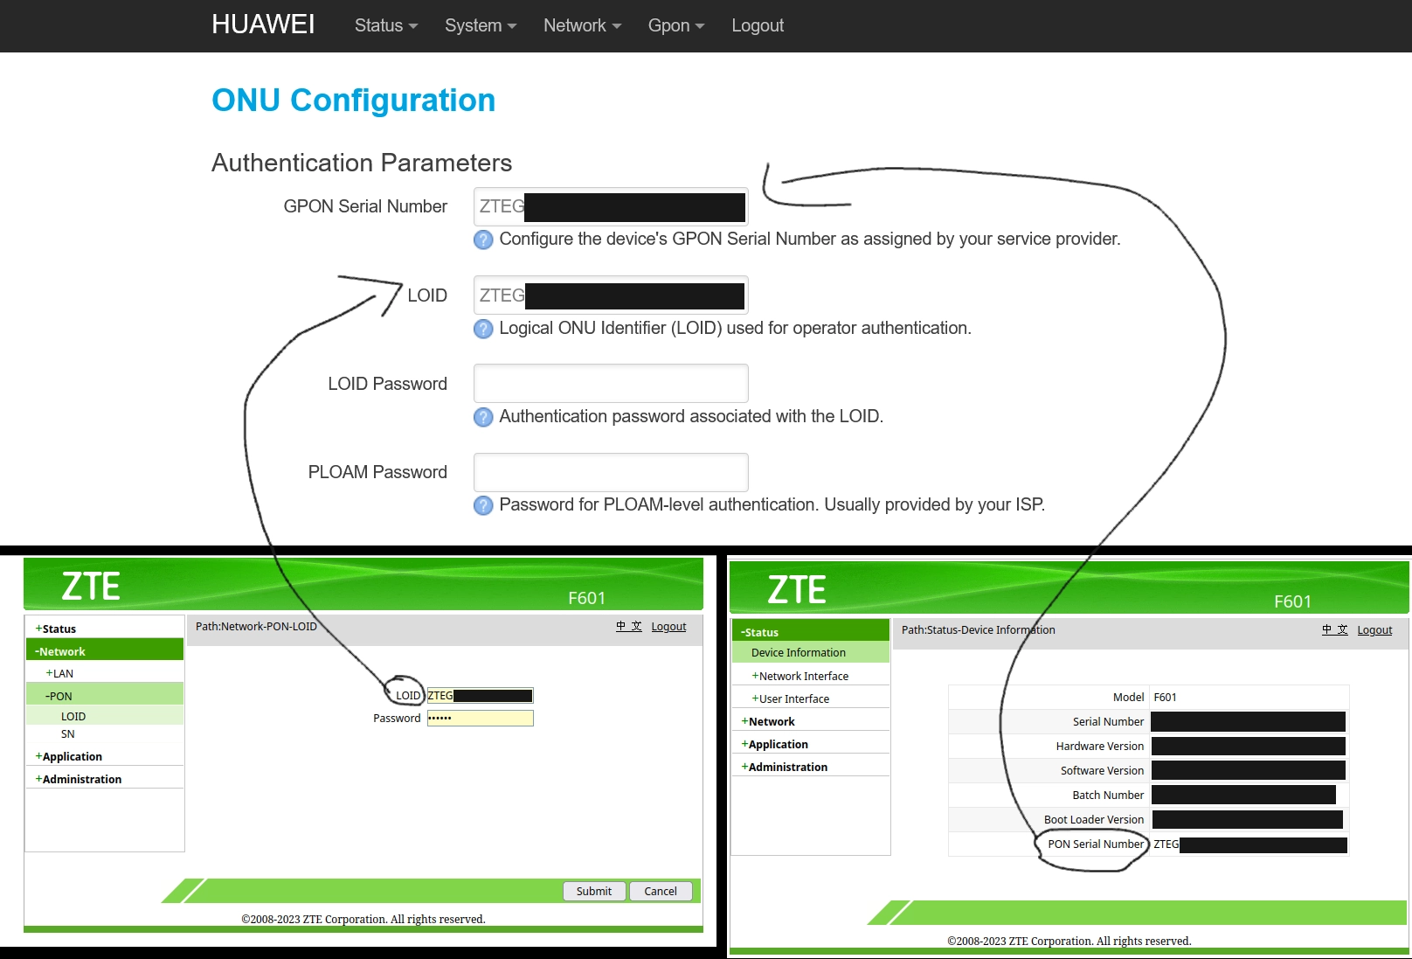This screenshot has width=1412, height=959.
Task: Click the 'PON Serial Number' row label
Action: 1097,844
